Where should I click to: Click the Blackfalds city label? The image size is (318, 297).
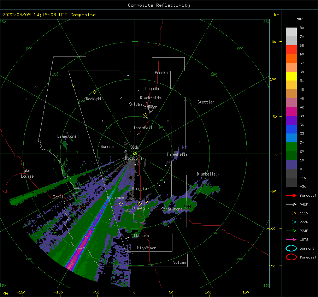(x=150, y=98)
